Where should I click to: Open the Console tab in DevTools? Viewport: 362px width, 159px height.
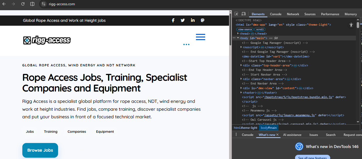tap(276, 14)
